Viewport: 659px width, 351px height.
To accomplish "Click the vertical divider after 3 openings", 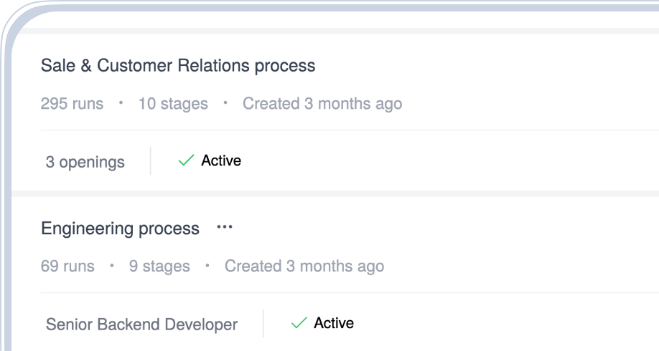I will click(x=151, y=161).
